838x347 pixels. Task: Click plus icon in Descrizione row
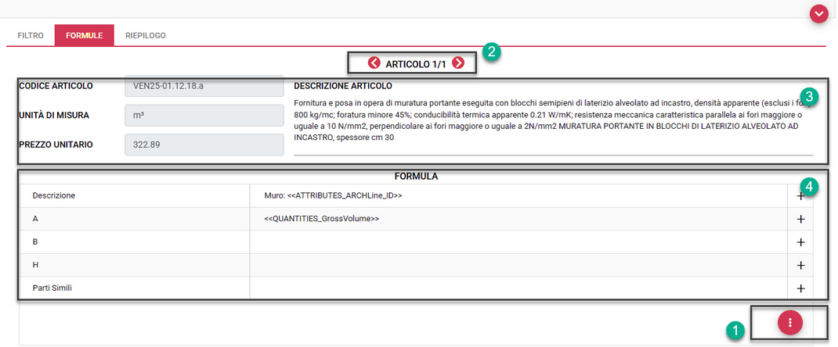(x=800, y=196)
